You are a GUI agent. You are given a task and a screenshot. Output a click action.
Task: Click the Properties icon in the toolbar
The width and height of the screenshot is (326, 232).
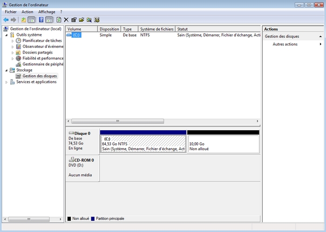74,20
